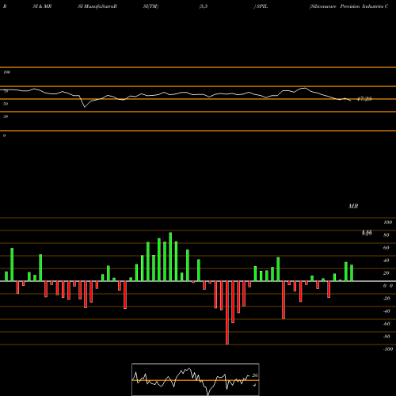Click the tallest green MR histogram bar
The height and width of the screenshot is (396, 396).
tap(170, 257)
